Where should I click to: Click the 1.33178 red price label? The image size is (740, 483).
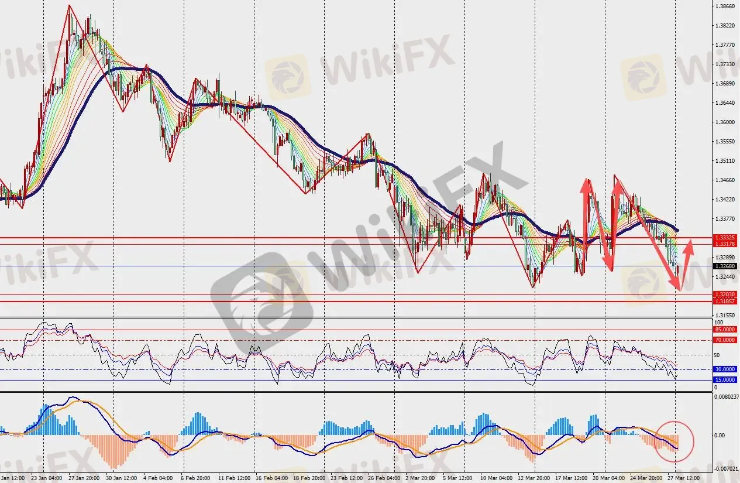724,244
